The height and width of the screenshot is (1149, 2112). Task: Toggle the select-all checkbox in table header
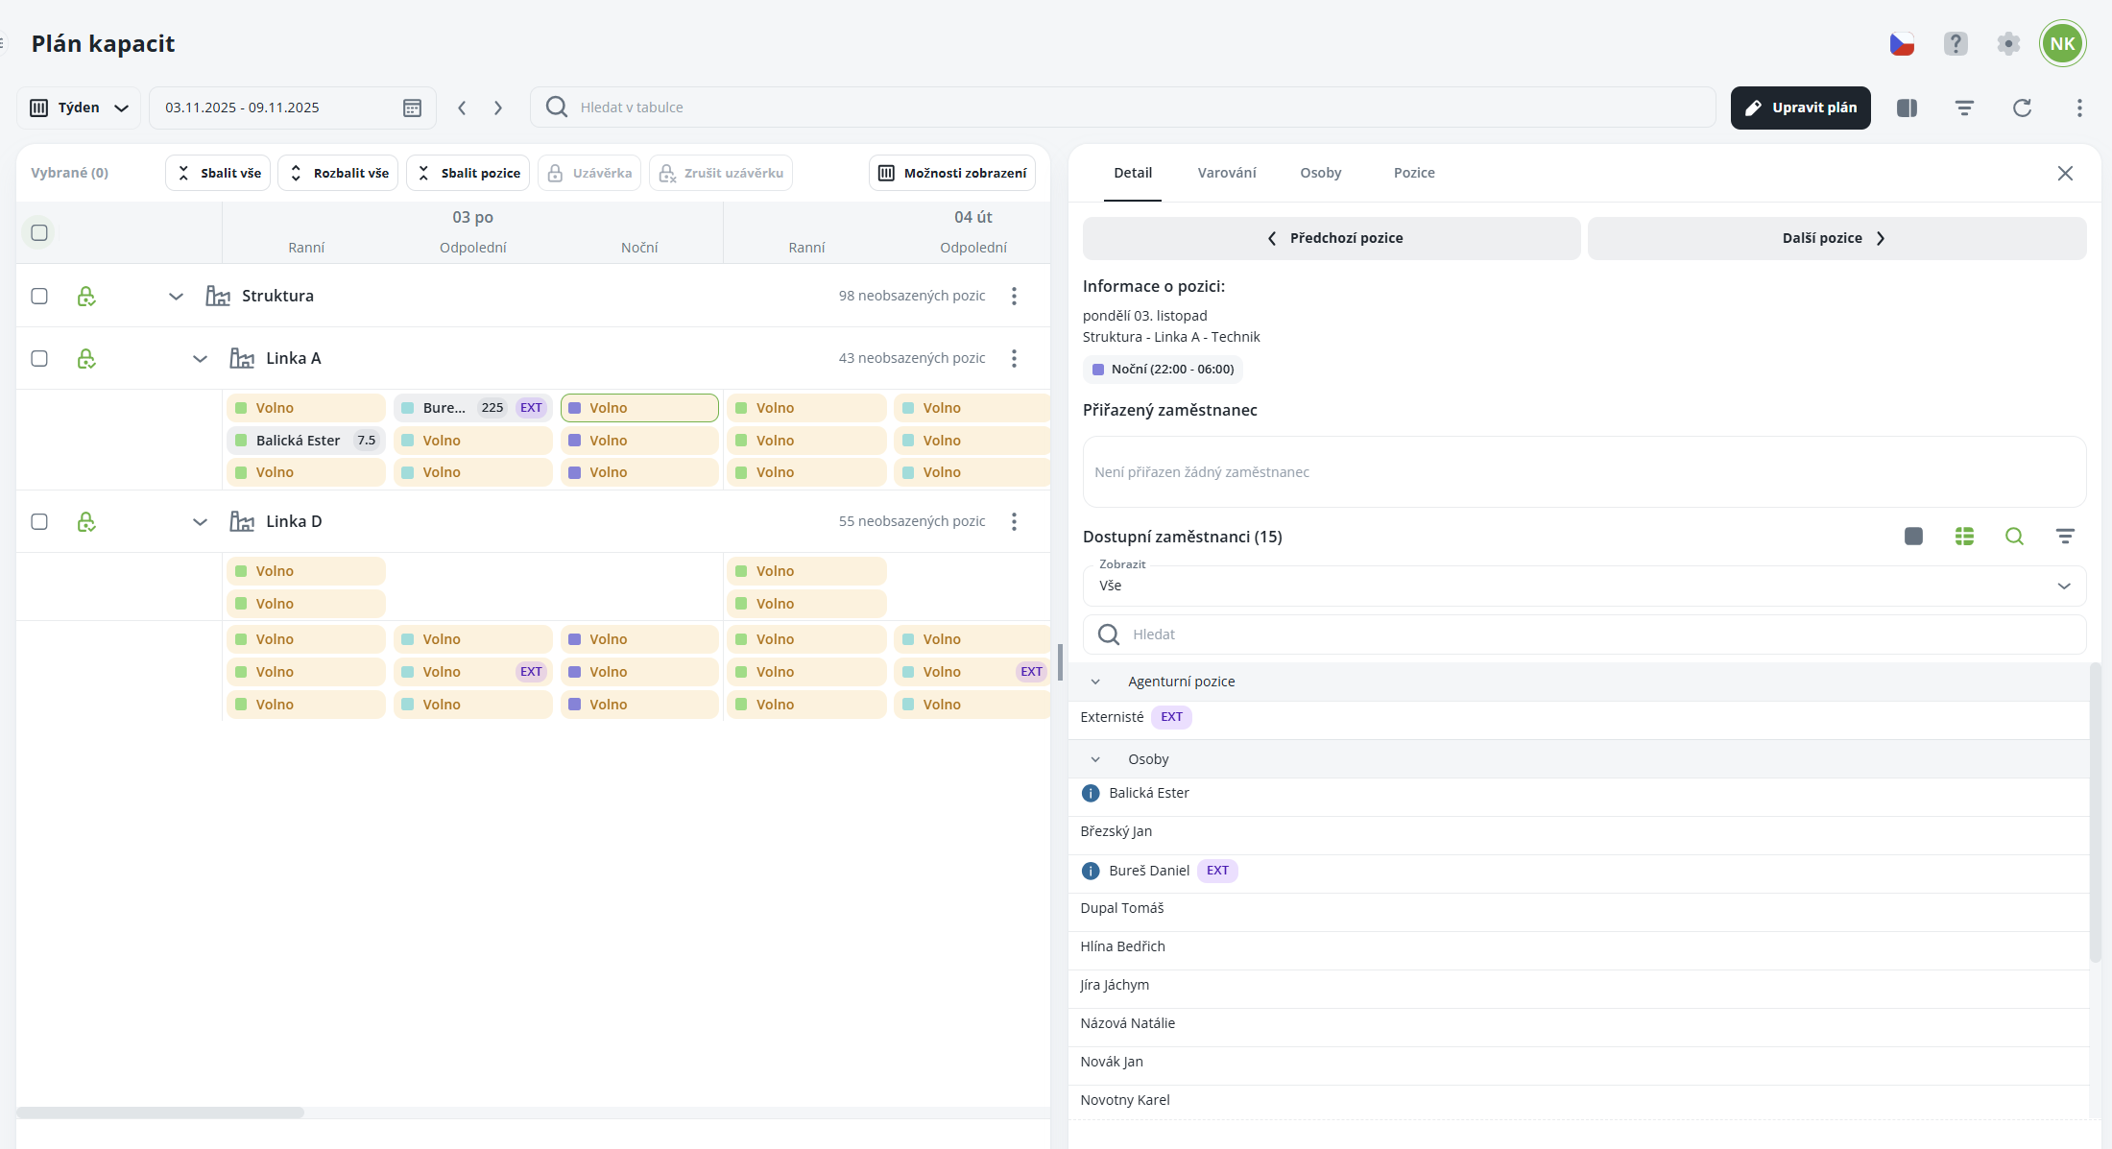39,232
